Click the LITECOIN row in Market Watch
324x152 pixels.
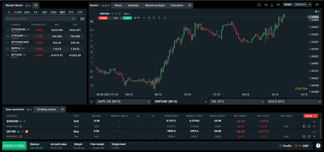coord(44,36)
